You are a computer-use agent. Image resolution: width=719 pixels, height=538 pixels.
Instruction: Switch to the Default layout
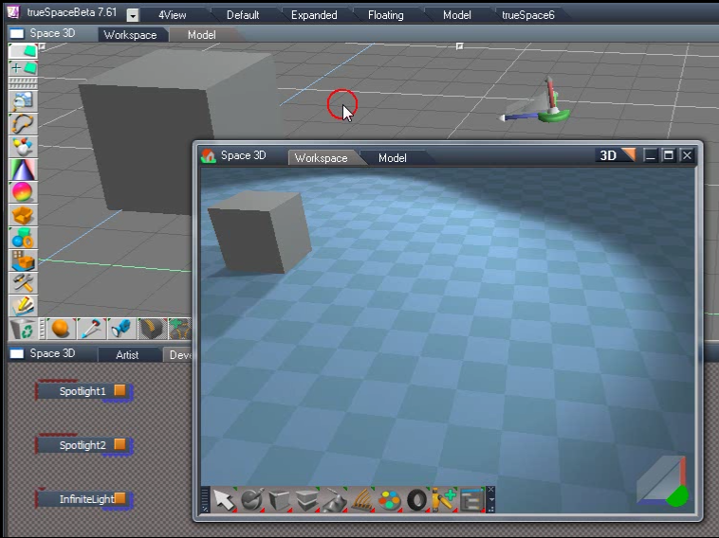coord(243,15)
